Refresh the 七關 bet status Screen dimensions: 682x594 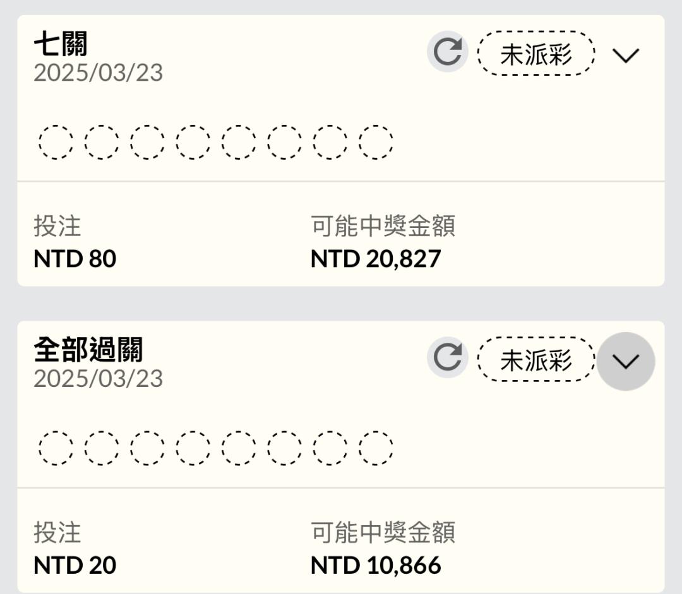(x=447, y=52)
